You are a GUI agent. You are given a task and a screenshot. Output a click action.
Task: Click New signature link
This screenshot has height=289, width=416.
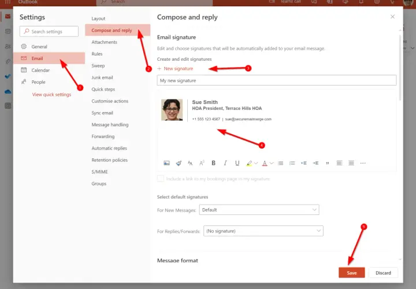click(175, 68)
